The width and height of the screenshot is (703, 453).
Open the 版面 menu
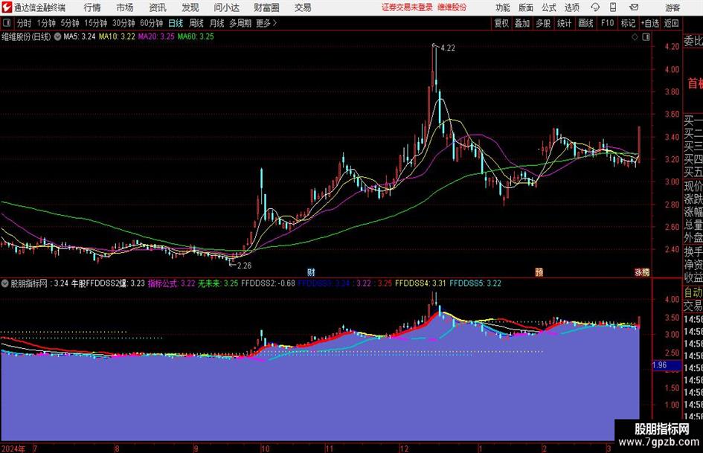pos(526,7)
